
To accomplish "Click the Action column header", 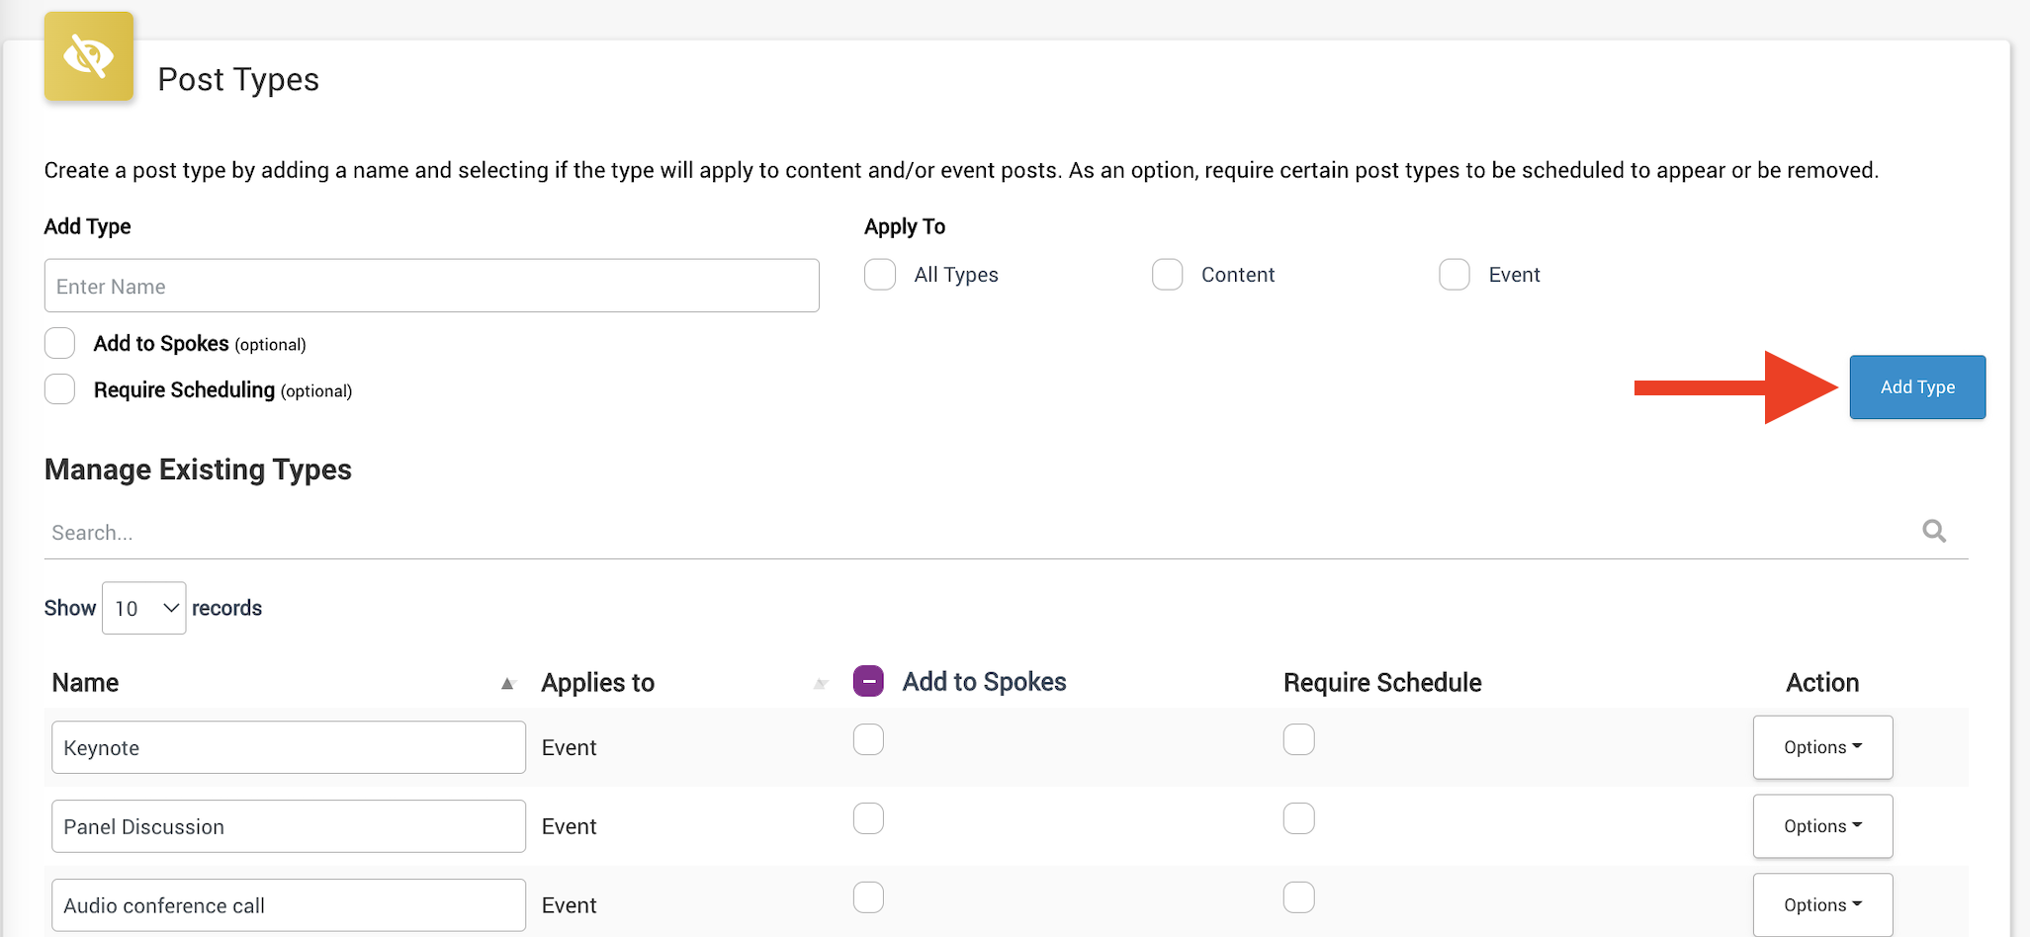I will point(1822,683).
